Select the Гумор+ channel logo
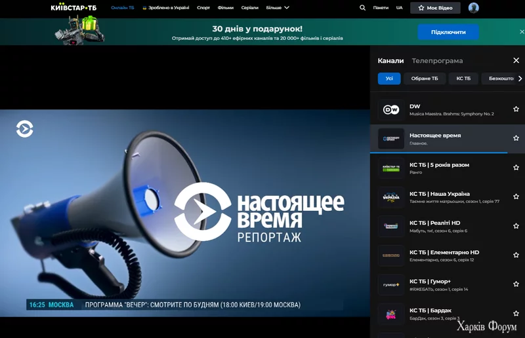Image resolution: width=525 pixels, height=338 pixels. click(390, 284)
